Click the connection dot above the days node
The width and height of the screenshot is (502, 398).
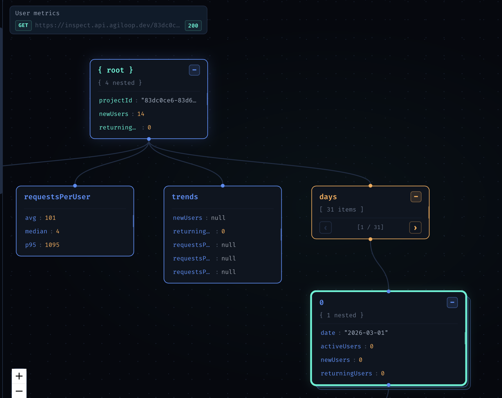point(370,186)
